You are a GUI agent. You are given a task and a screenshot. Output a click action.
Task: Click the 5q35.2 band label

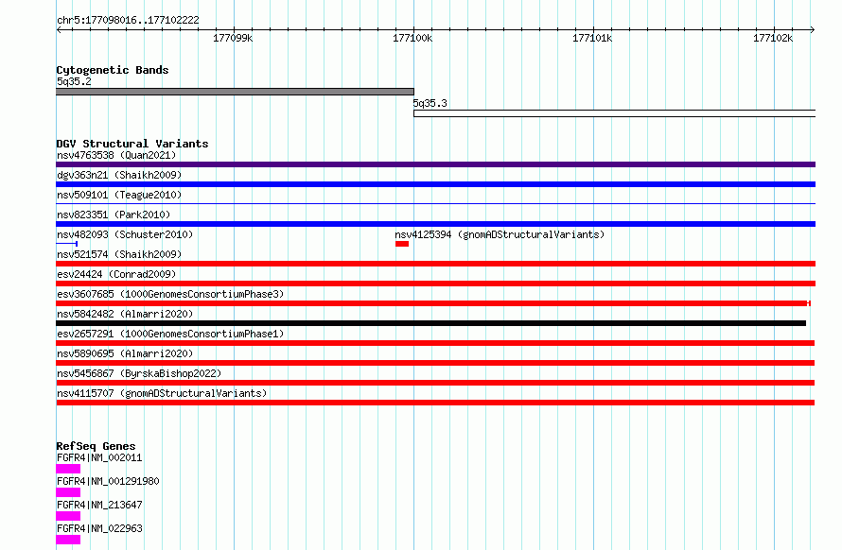[74, 81]
